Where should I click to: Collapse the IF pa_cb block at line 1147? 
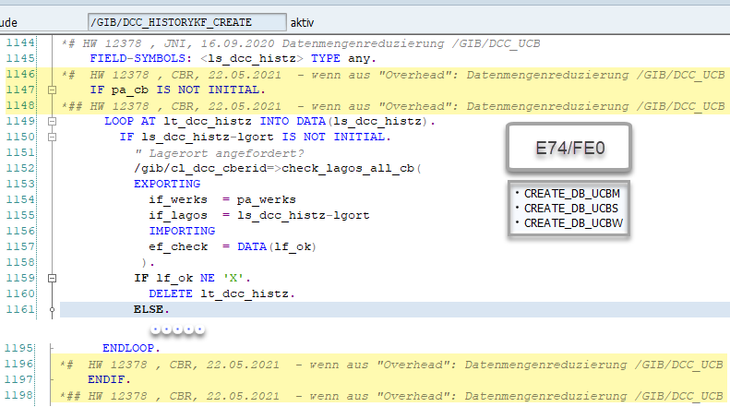pos(53,90)
